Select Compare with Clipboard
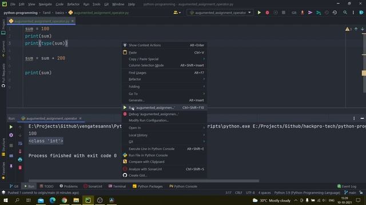 pos(164,162)
